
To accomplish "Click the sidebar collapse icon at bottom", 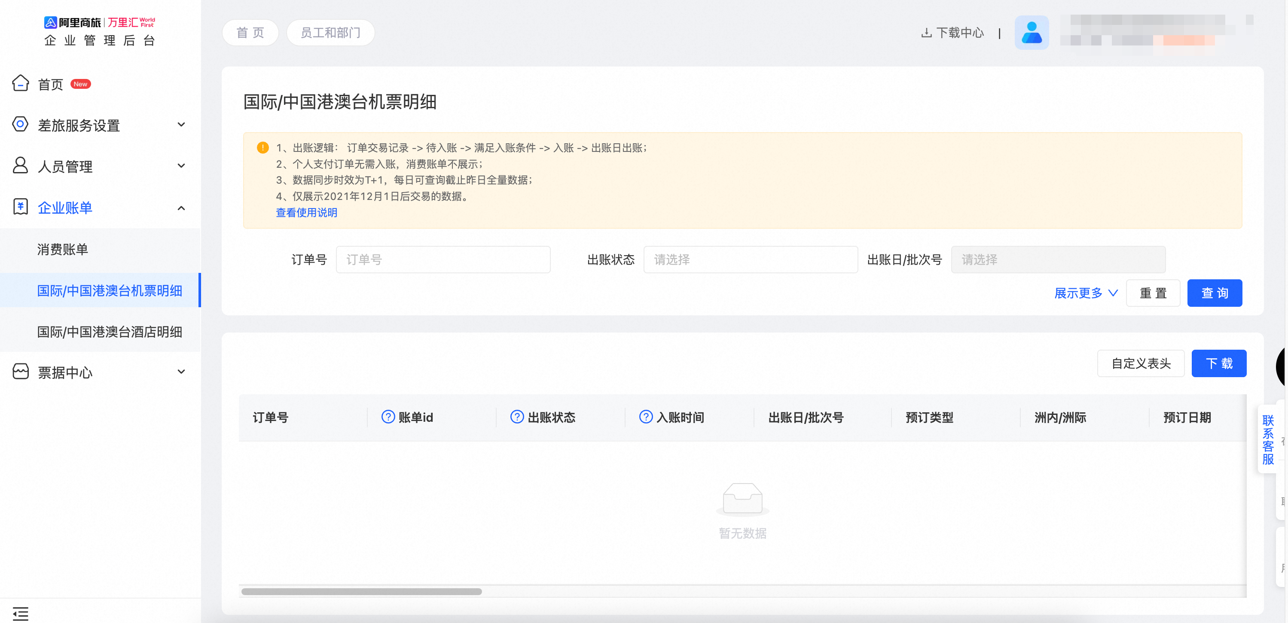I will coord(21,613).
